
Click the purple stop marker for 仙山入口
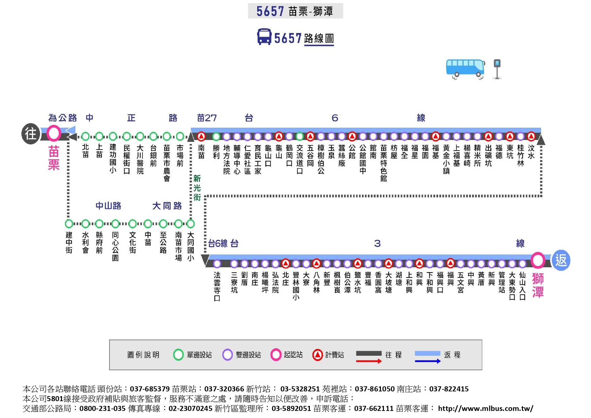click(522, 263)
